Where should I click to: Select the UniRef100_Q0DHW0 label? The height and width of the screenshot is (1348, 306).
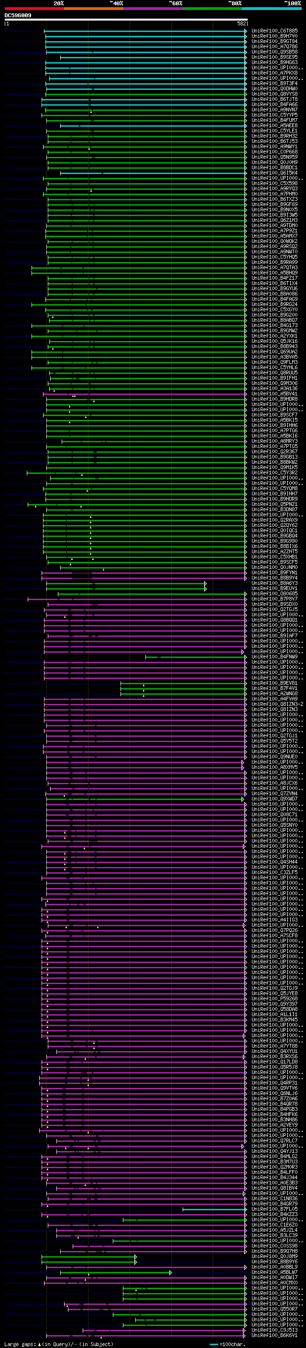tap(274, 89)
